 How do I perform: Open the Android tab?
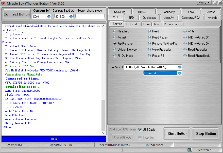click(x=213, y=18)
